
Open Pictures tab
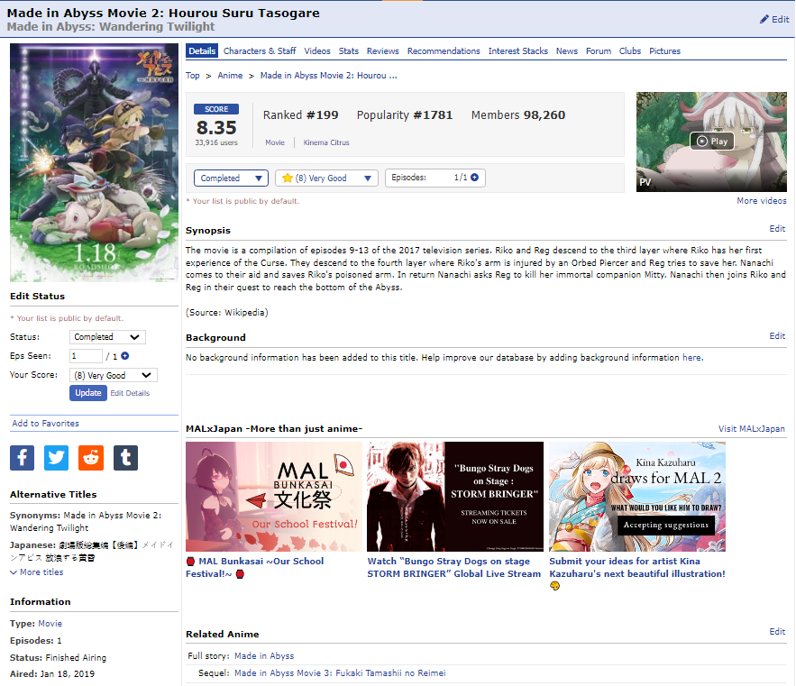pyautogui.click(x=664, y=50)
